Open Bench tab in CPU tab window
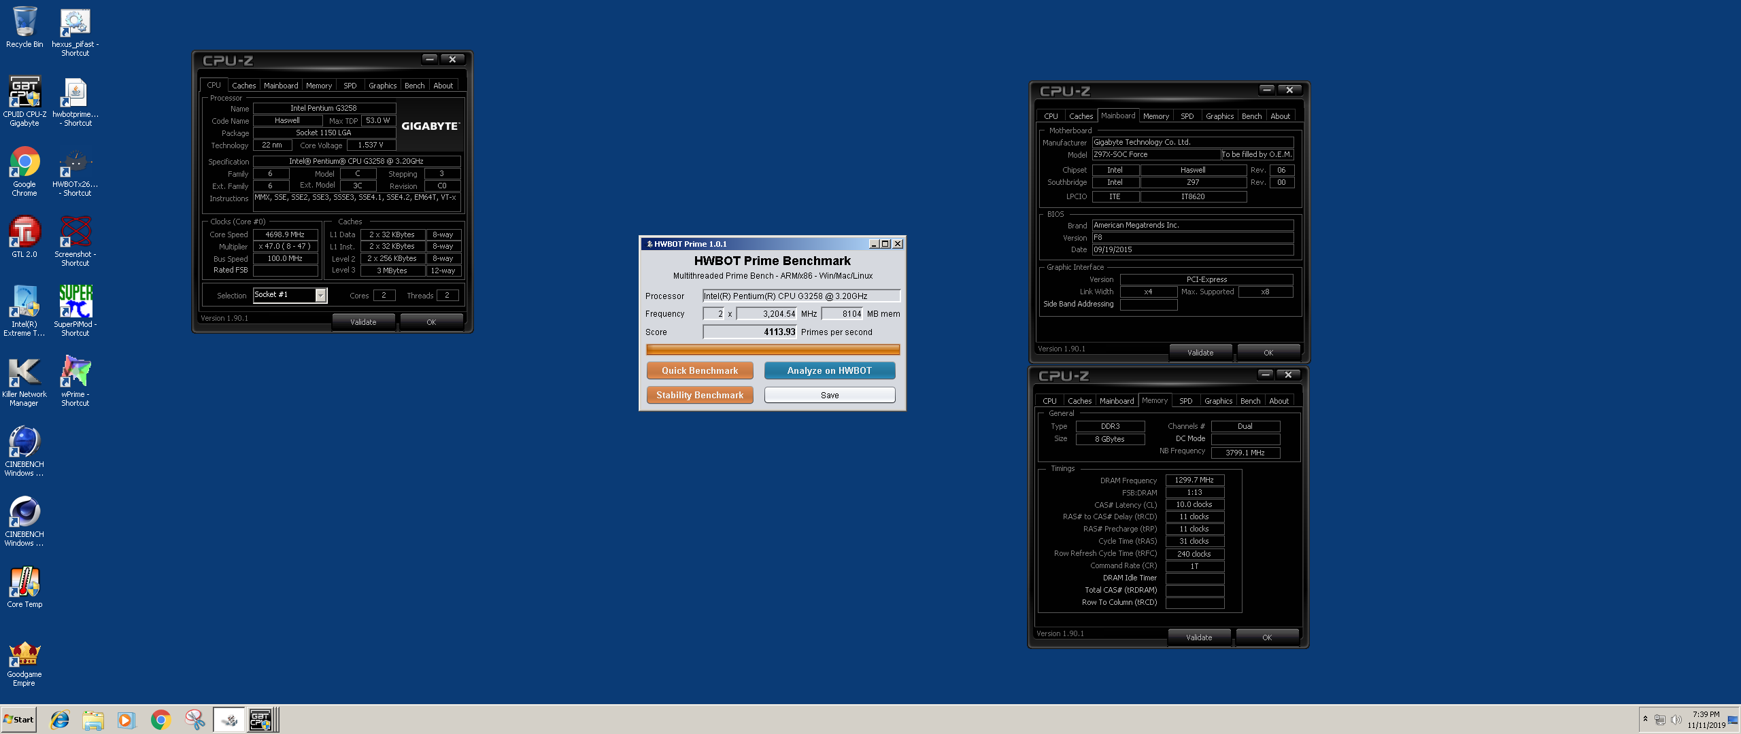The height and width of the screenshot is (734, 1741). pos(414,86)
